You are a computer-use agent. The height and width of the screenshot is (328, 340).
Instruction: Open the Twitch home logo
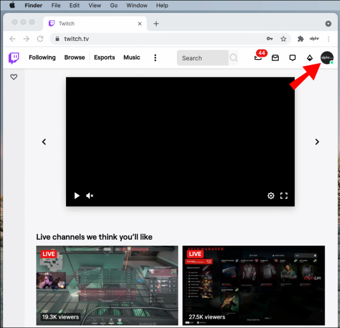(14, 58)
